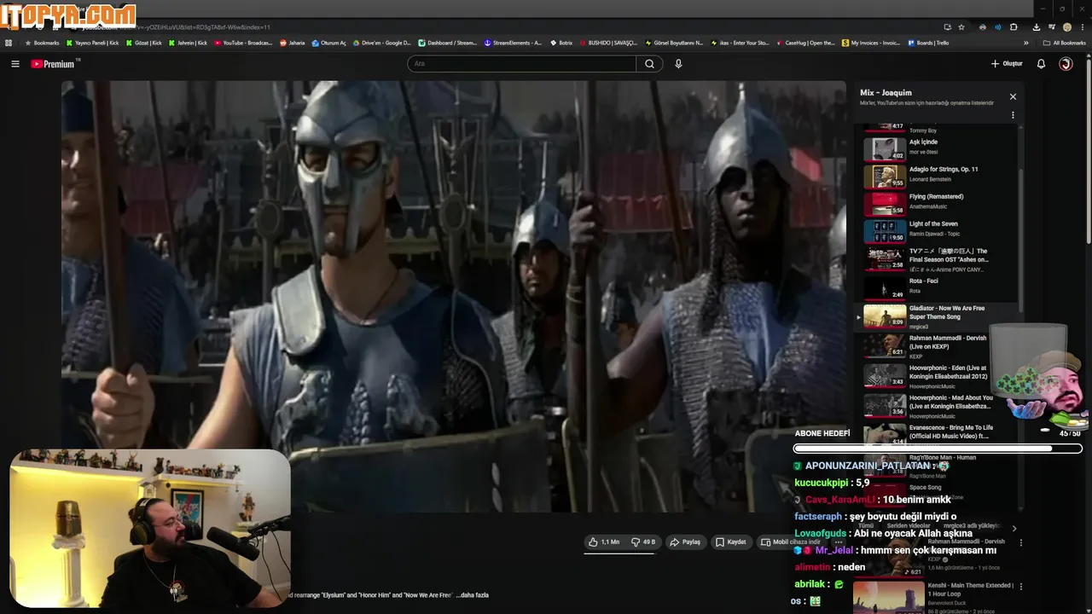Image resolution: width=1092 pixels, height=614 pixels.
Task: Close the Mix - Joaquim playlist panel
Action: [1013, 96]
